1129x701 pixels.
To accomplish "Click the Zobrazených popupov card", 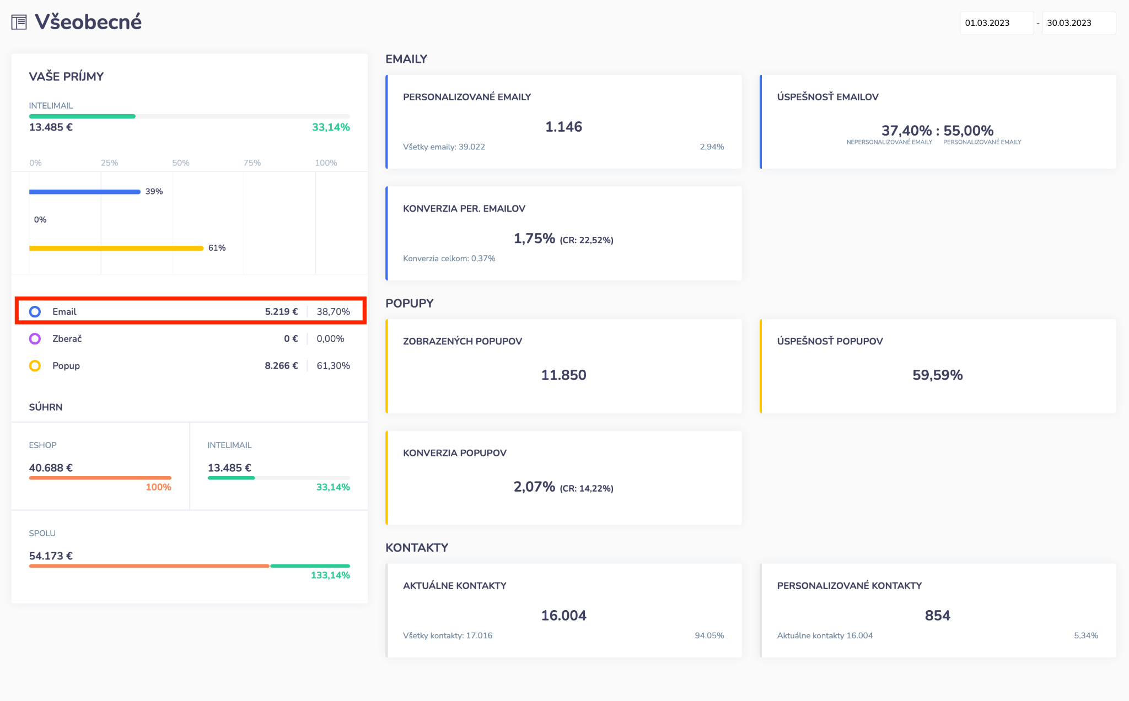I will click(x=563, y=366).
